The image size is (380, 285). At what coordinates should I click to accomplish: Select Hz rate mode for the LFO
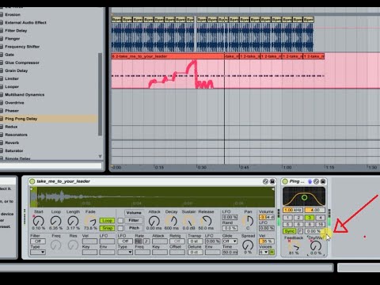coord(138,241)
